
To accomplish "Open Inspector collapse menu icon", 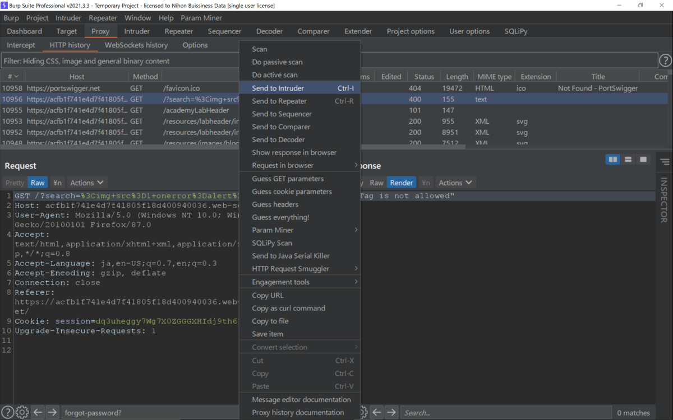I will [665, 162].
